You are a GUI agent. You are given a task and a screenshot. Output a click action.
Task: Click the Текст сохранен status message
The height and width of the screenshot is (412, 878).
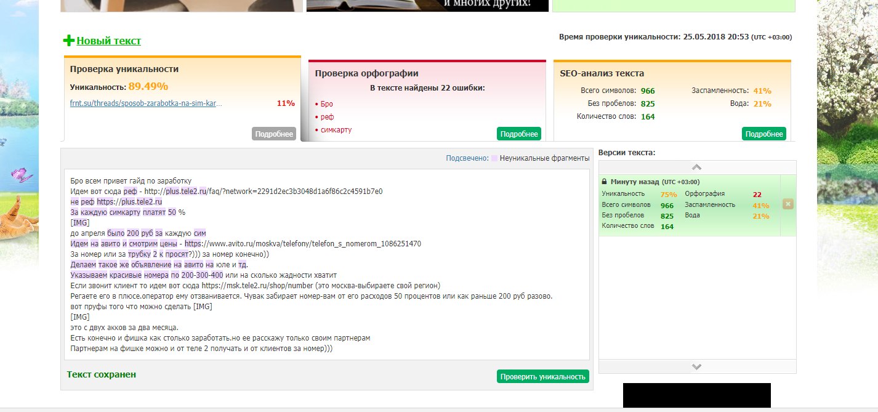102,374
